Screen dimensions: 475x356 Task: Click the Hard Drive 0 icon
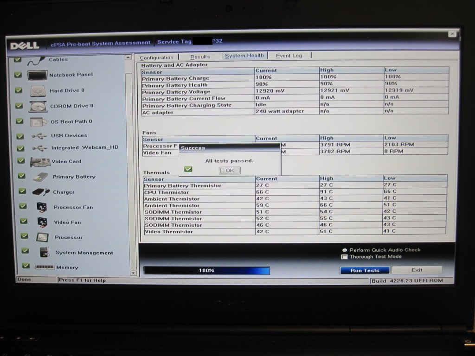[x=38, y=91]
